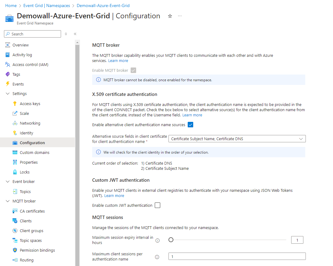Click the Topic spaces icon
The width and height of the screenshot is (333, 266).
15,241
